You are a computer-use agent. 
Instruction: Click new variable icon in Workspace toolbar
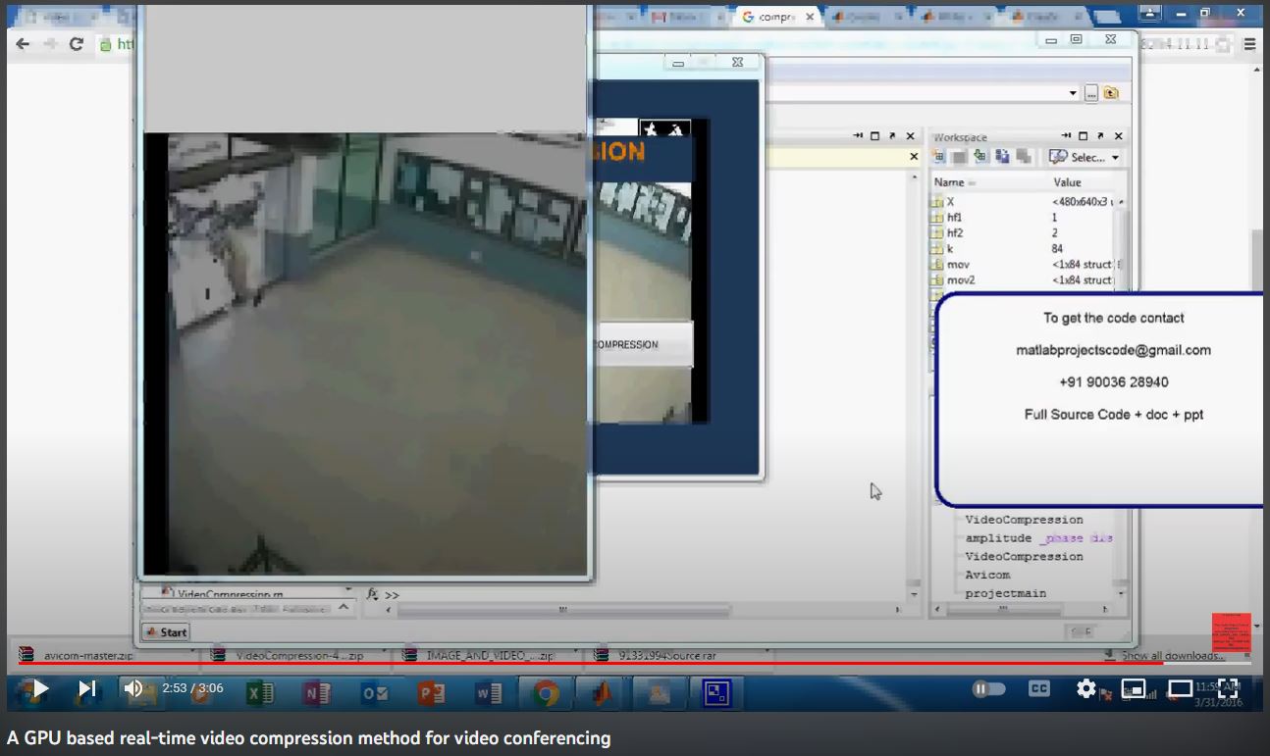(x=938, y=157)
